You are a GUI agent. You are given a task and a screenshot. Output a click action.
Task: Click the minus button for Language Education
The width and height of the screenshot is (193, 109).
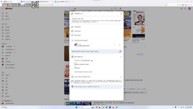coord(115,45)
